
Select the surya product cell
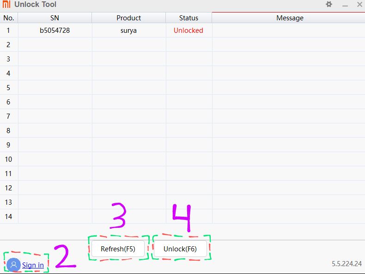pos(128,30)
